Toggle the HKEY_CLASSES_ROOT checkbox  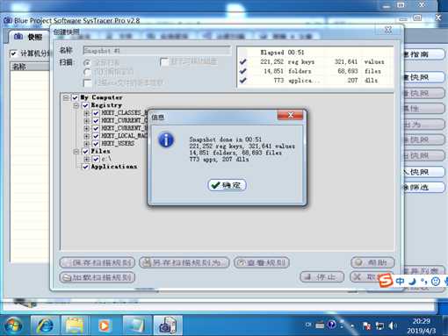click(x=96, y=113)
